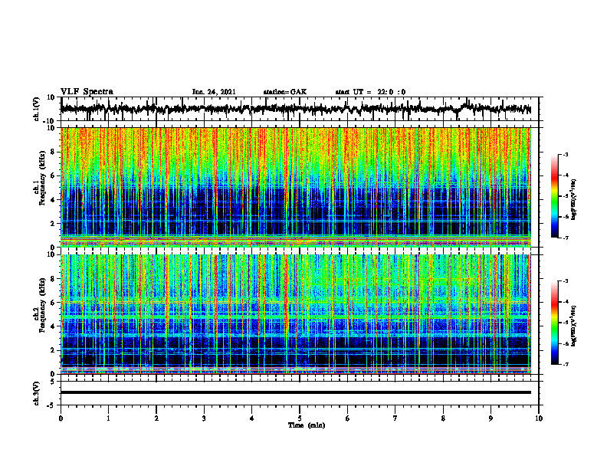This screenshot has height=469, width=607.
Task: Click the time axis tick label "1"
Action: (108, 418)
